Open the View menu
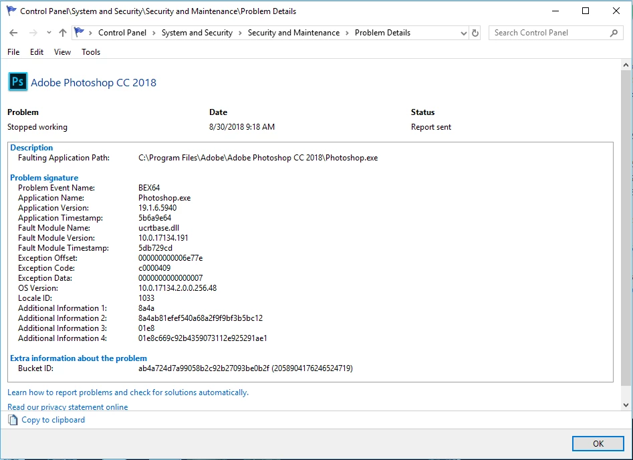 point(63,52)
